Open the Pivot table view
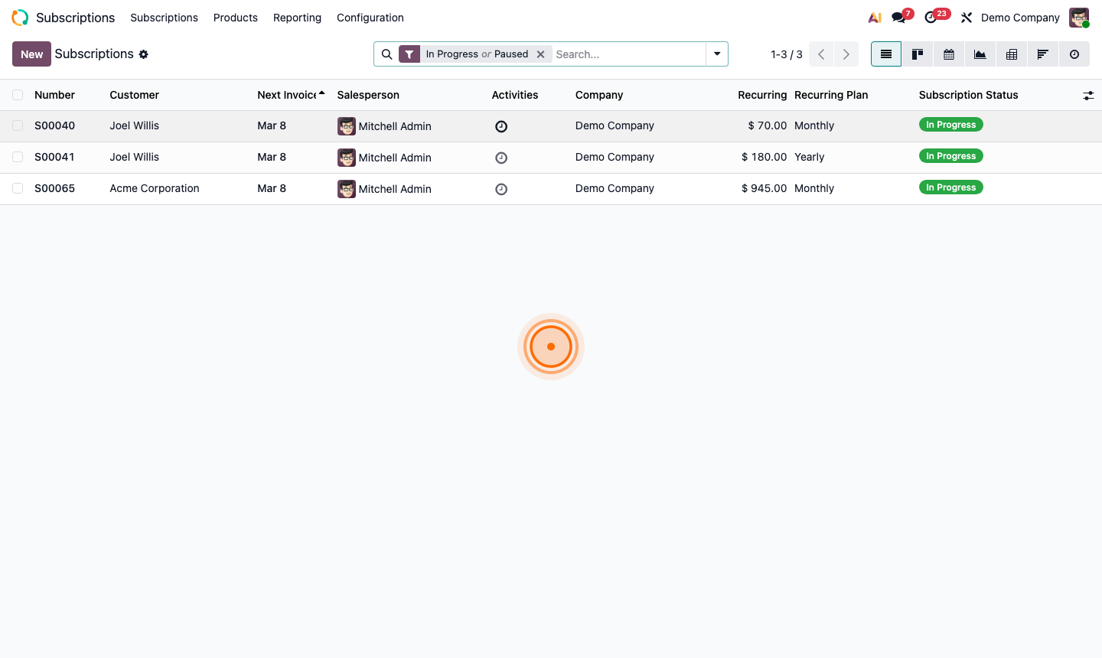Screen dimensions: 1102x658 pyautogui.click(x=1012, y=54)
